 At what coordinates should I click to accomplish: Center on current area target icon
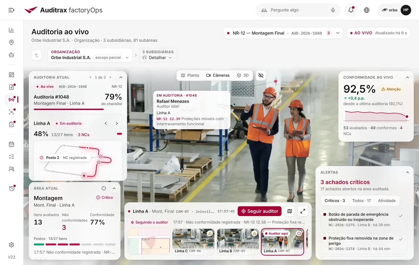[x=104, y=188]
